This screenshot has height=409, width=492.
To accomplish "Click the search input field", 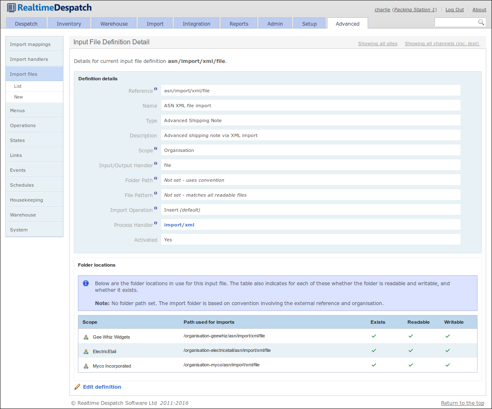I will 456,22.
